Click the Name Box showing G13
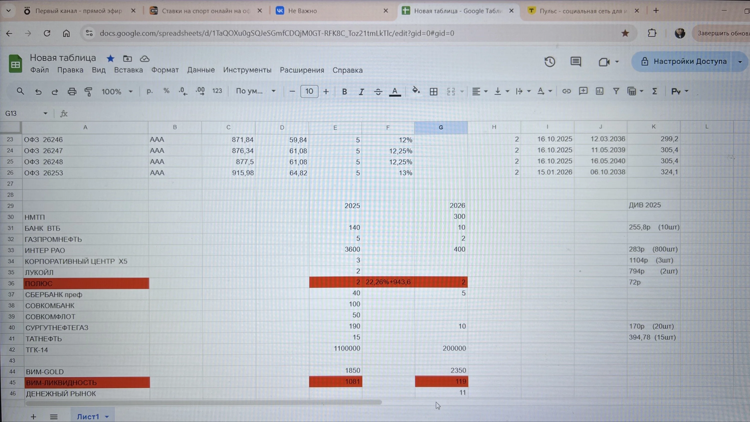The width and height of the screenshot is (750, 422). point(26,113)
